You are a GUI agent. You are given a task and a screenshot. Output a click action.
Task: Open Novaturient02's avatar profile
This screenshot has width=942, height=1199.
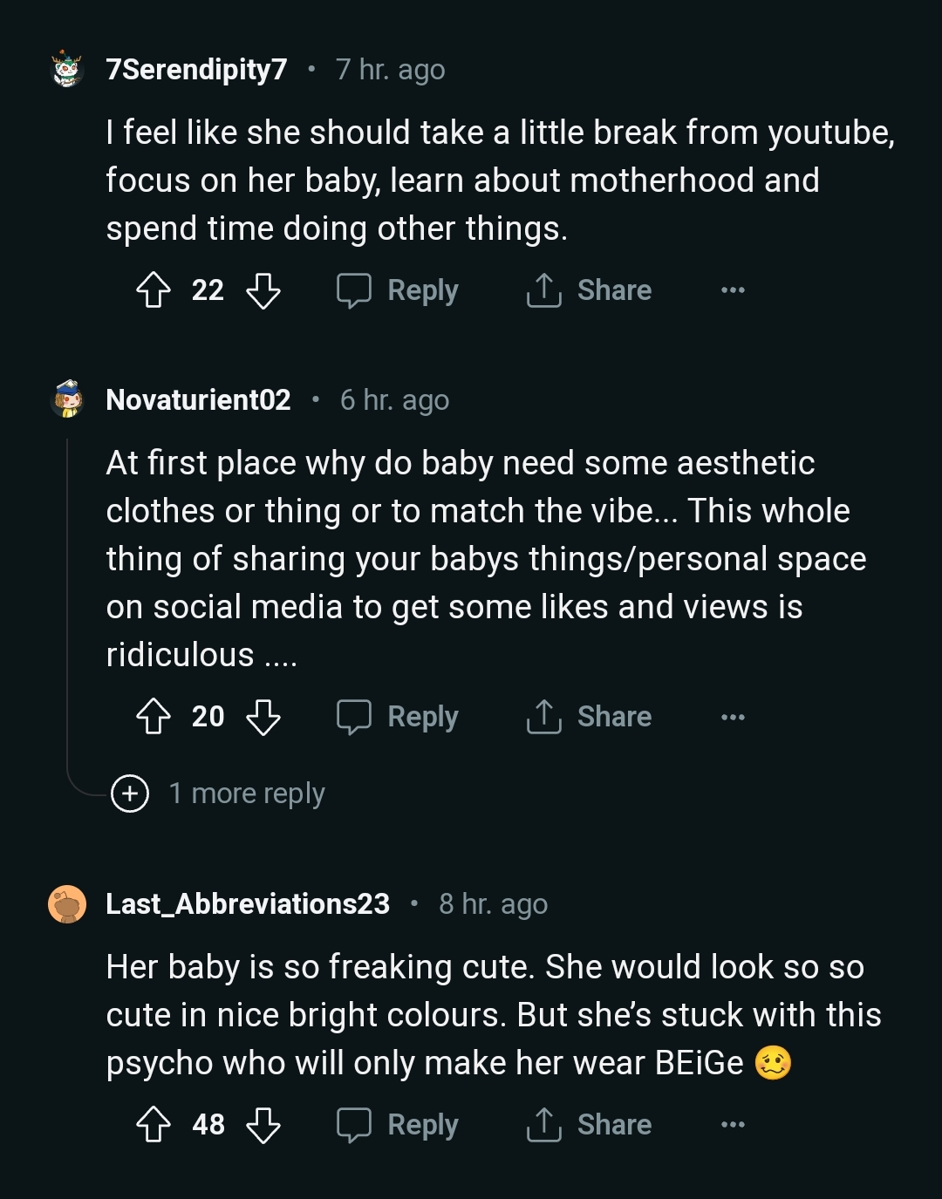point(67,399)
